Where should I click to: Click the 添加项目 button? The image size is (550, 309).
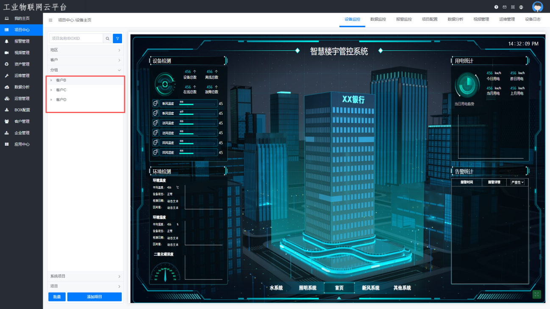[94, 297]
